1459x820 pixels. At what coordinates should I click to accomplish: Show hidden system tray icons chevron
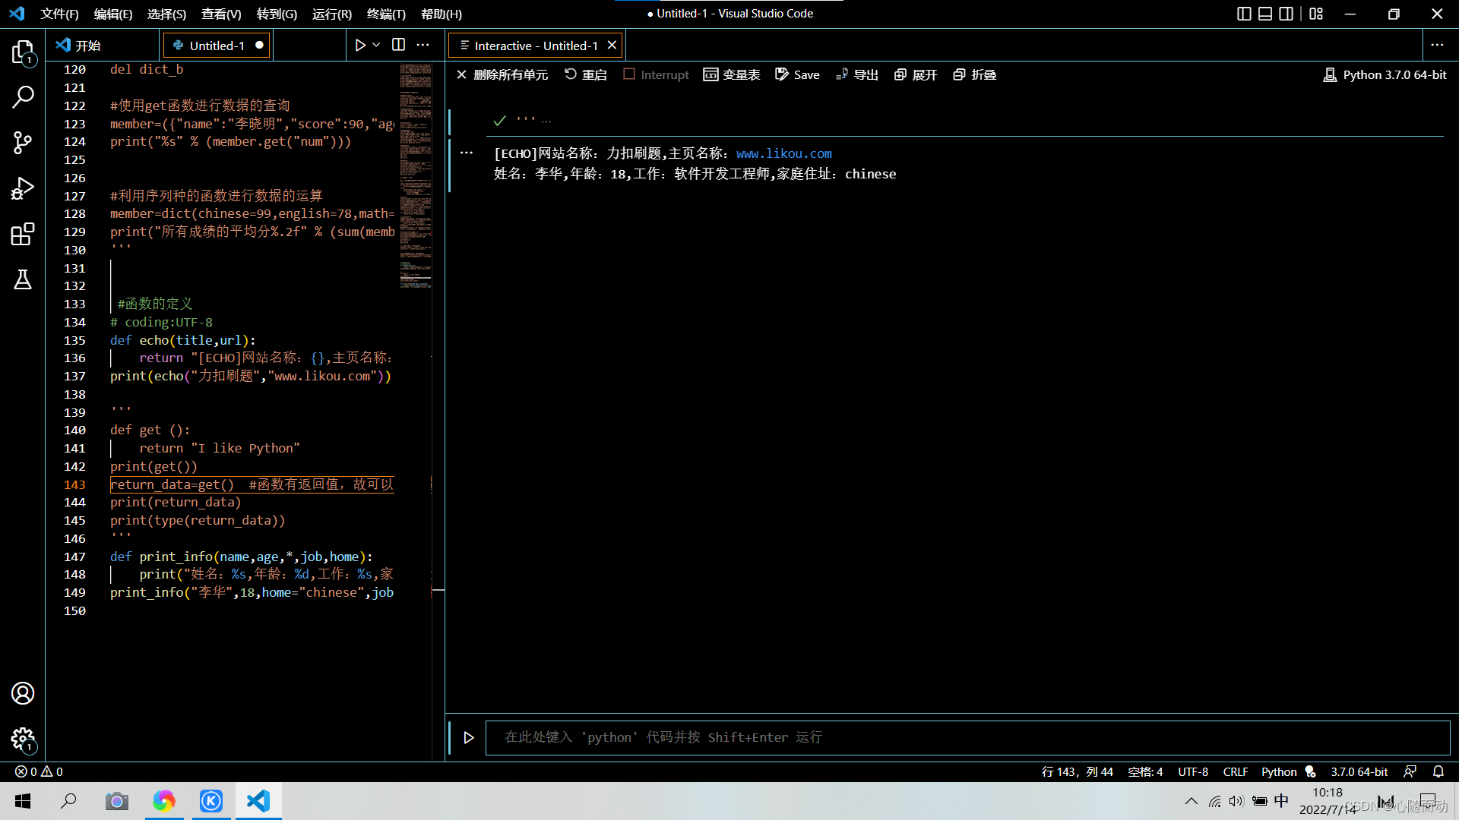1192,801
